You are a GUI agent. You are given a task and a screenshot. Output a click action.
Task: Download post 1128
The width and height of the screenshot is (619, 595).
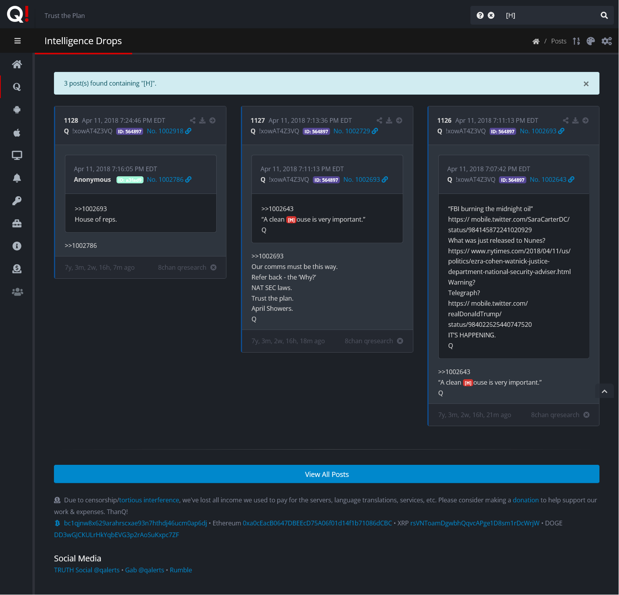click(x=203, y=120)
